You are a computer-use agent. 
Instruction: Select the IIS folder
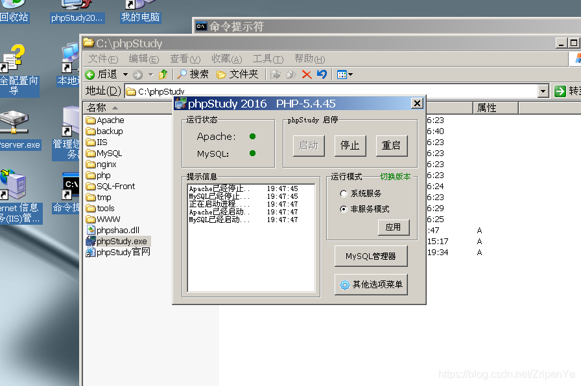click(97, 142)
